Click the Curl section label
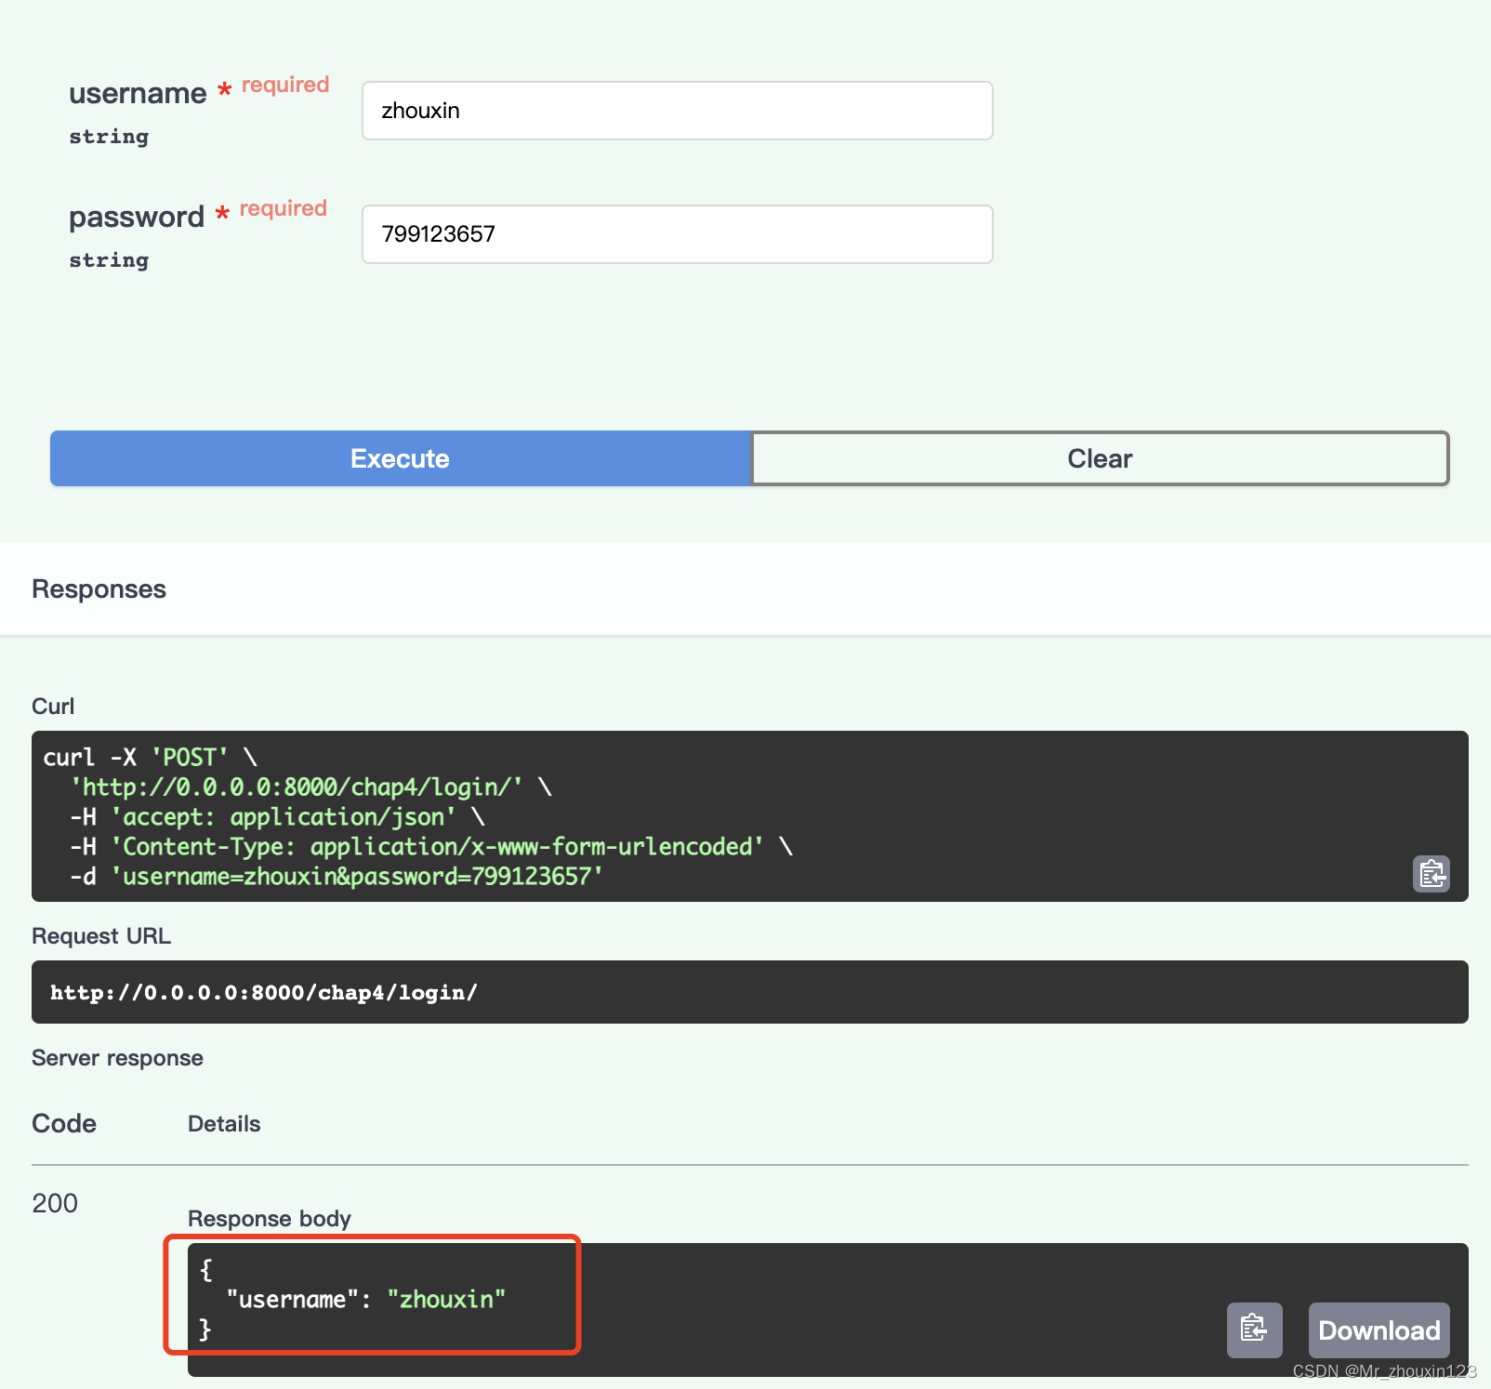Viewport: 1491px width, 1389px height. tap(53, 707)
